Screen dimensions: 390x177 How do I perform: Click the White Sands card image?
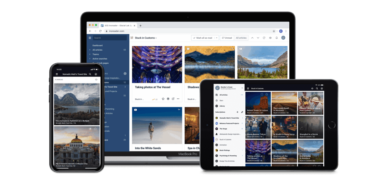(157, 125)
